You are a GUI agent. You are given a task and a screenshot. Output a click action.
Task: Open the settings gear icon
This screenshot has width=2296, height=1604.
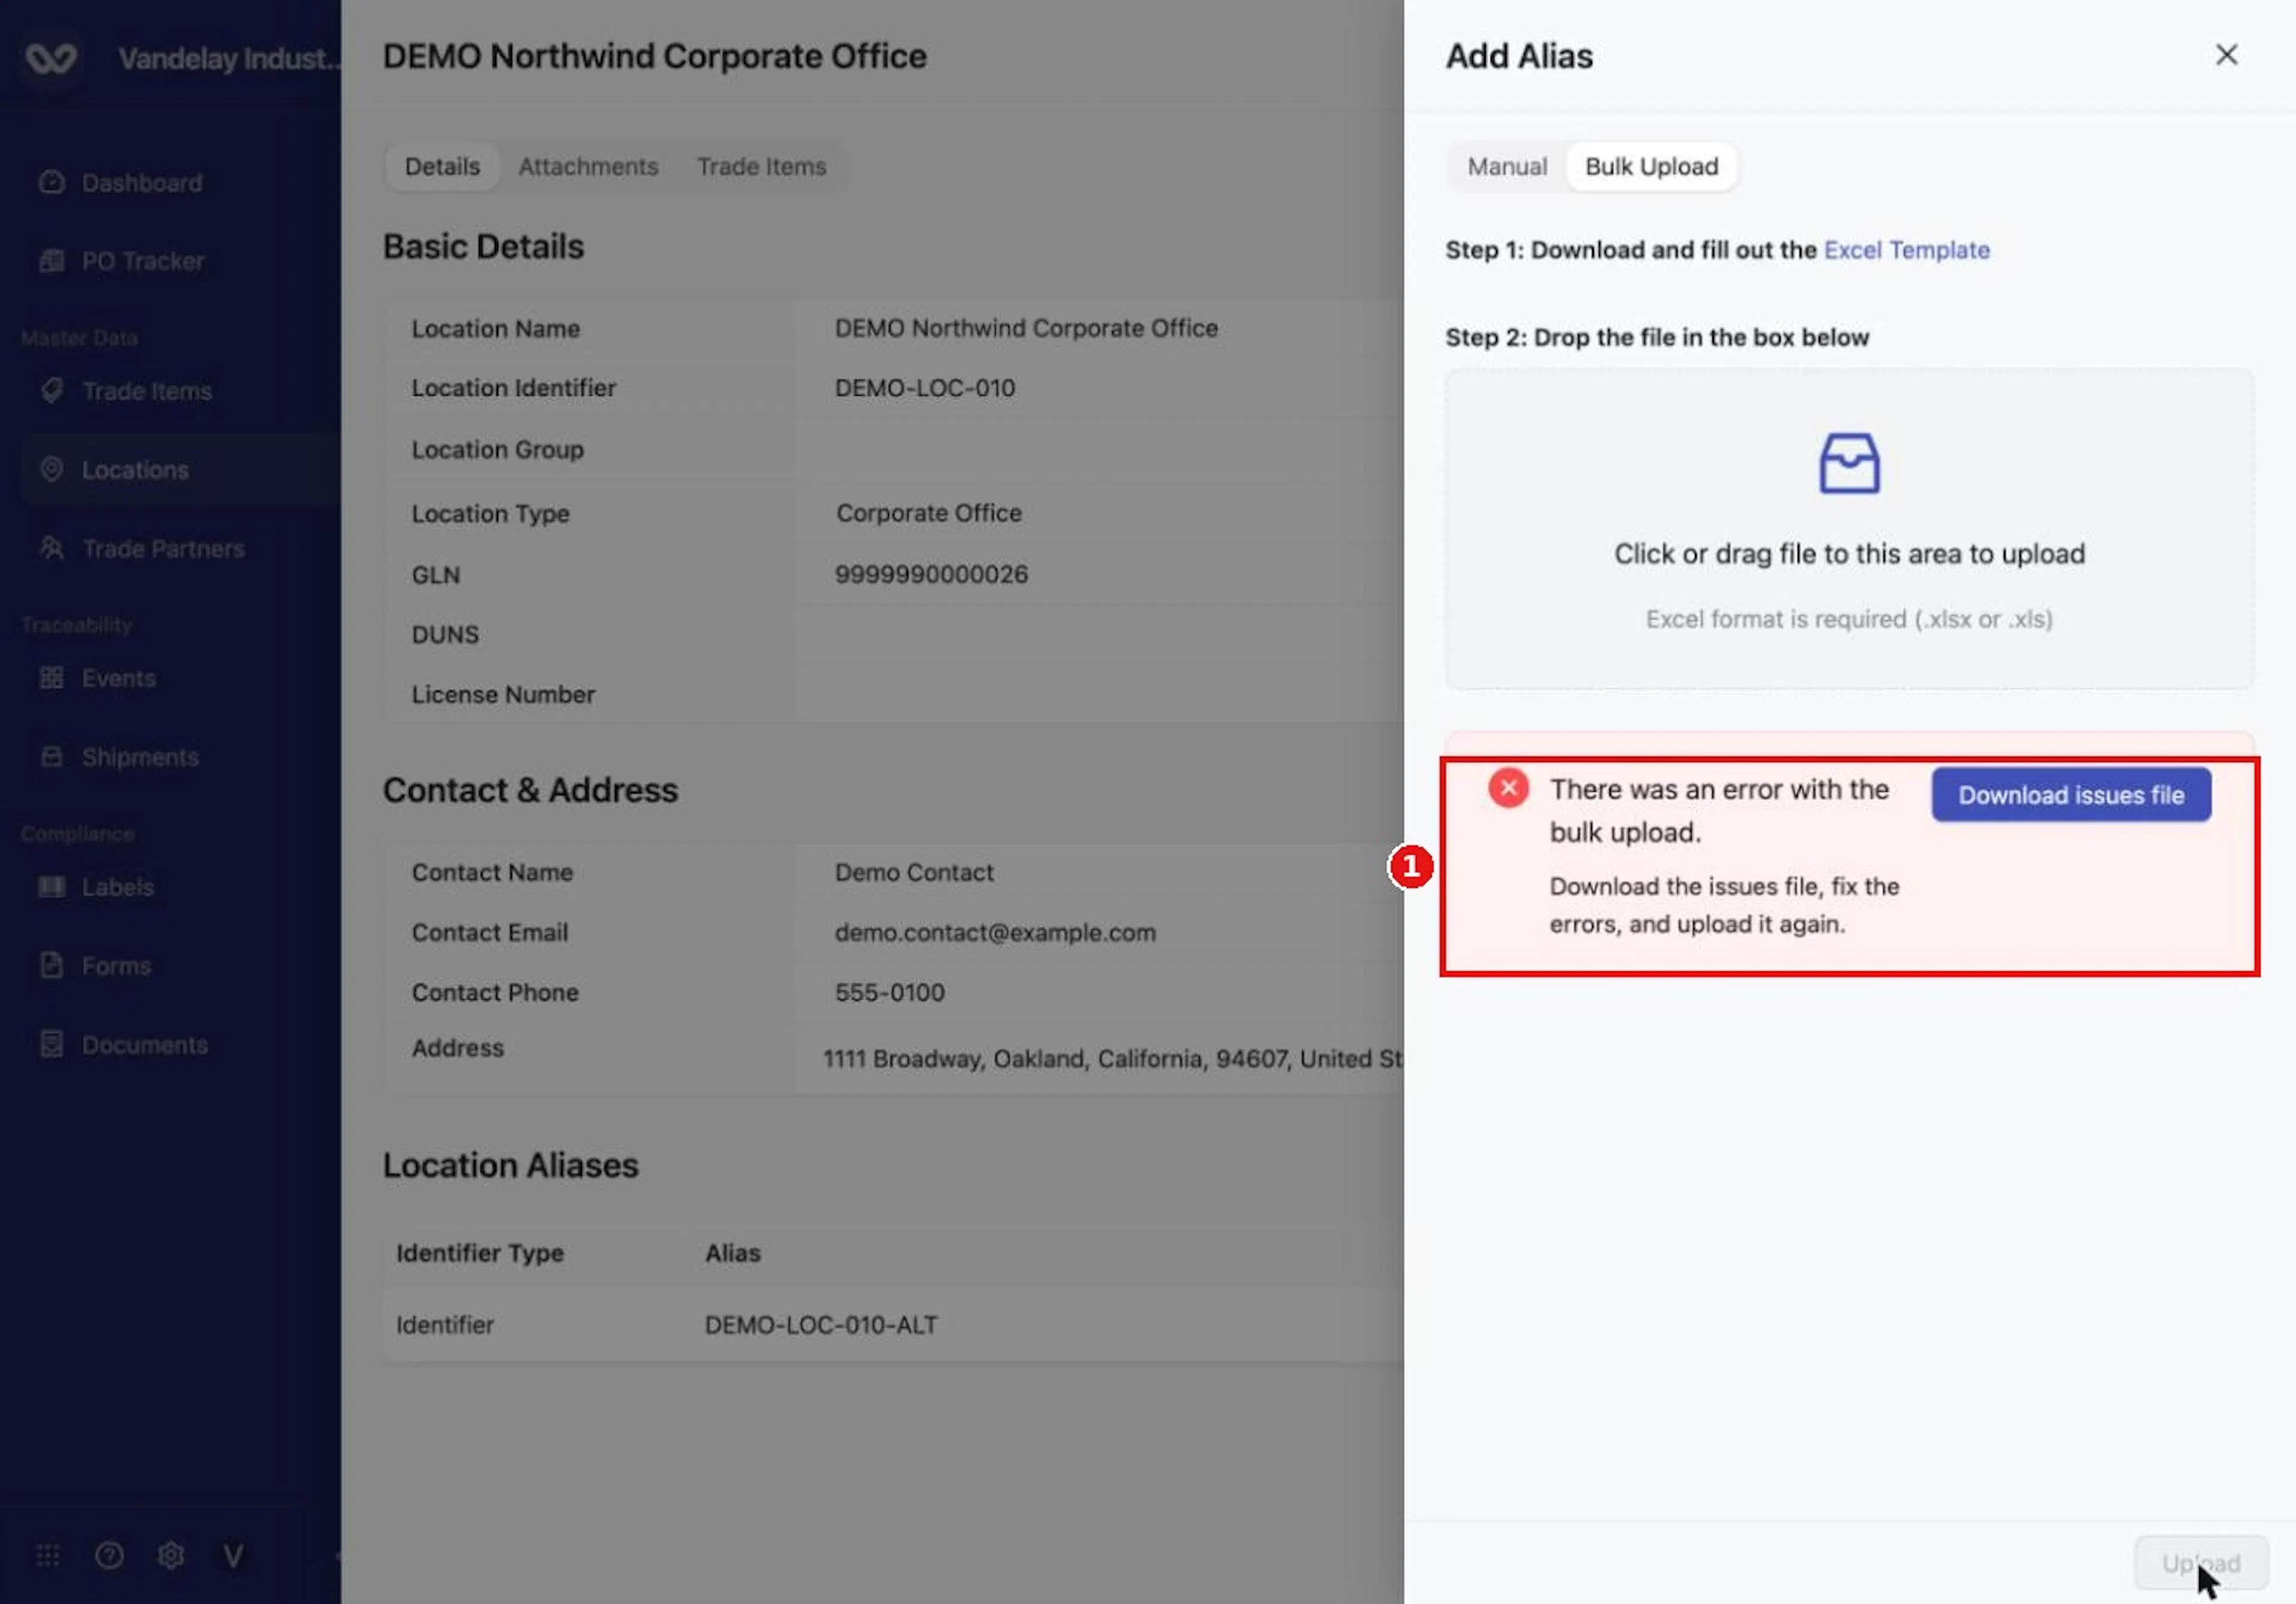171,1555
